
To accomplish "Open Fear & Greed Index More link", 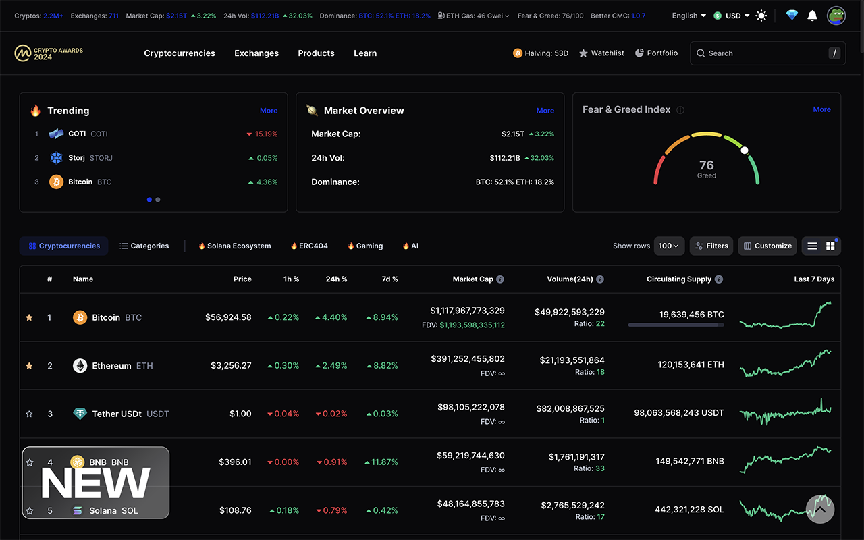I will [822, 109].
